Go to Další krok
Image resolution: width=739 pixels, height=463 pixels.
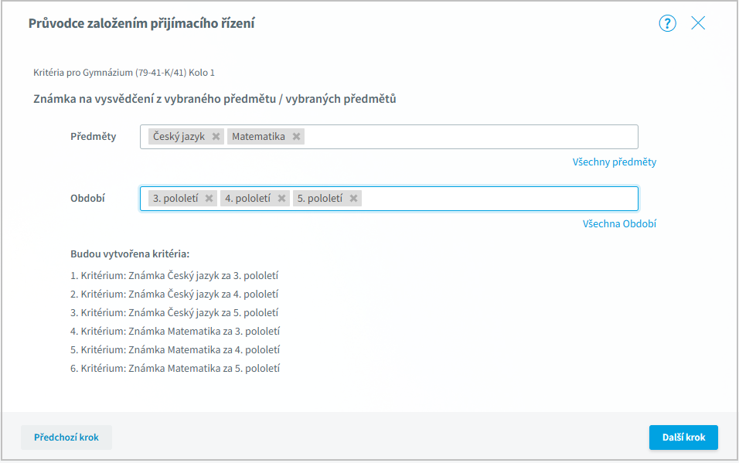coord(683,437)
